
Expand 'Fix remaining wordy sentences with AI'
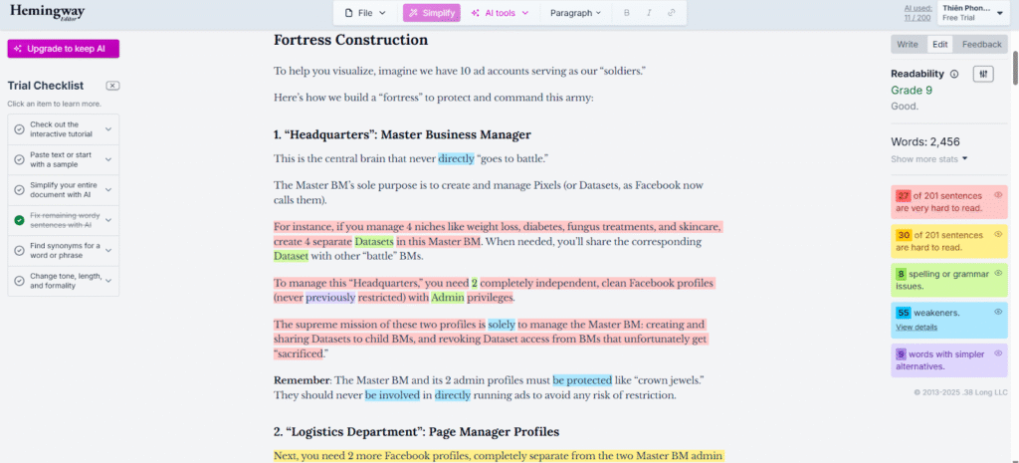(108, 220)
